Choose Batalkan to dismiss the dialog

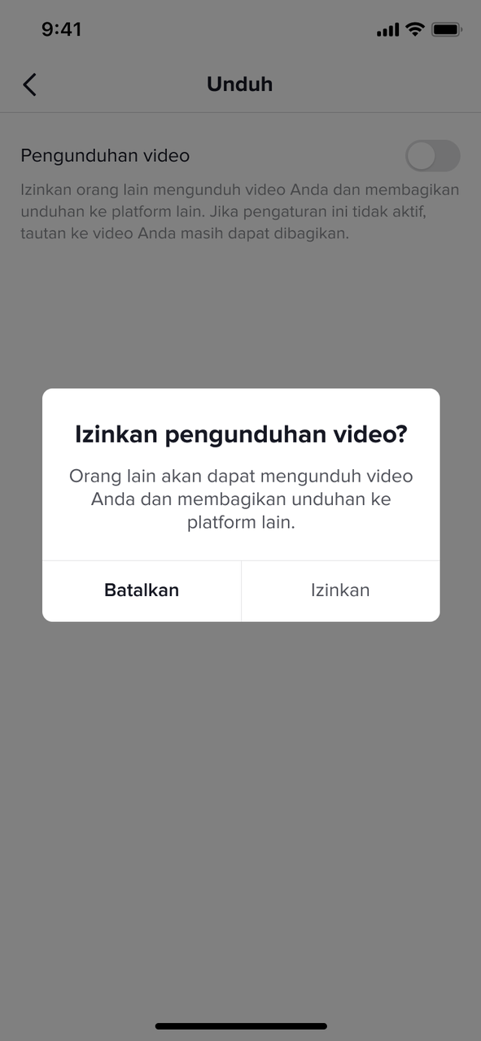pos(142,590)
